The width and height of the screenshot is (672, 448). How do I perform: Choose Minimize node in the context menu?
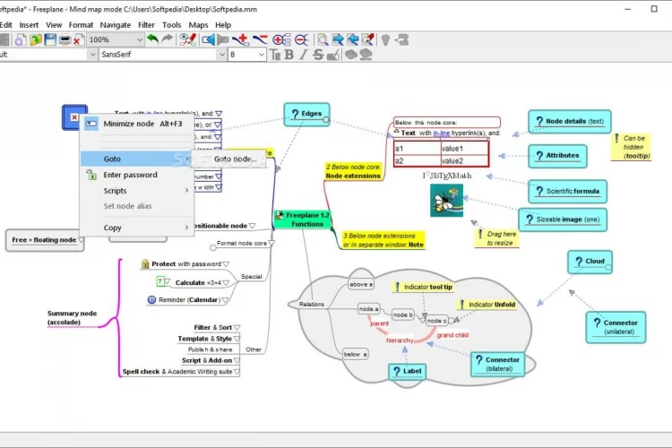(137, 124)
